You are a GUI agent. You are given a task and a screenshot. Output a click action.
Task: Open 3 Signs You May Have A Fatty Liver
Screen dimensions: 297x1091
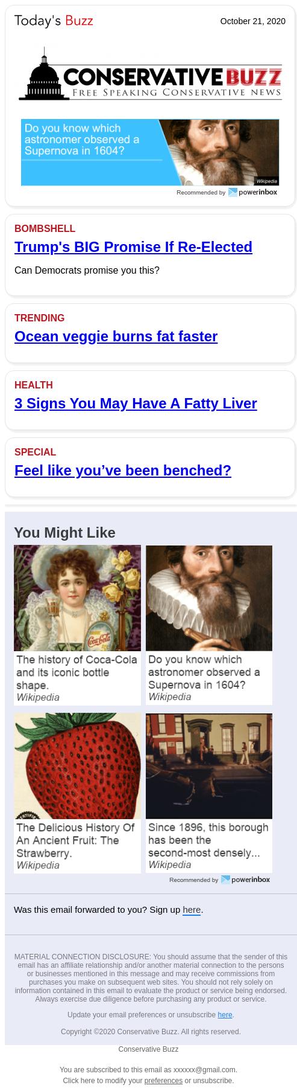click(136, 404)
